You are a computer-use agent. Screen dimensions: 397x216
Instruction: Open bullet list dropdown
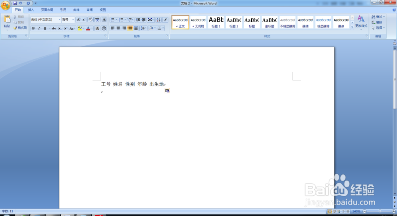[116, 20]
